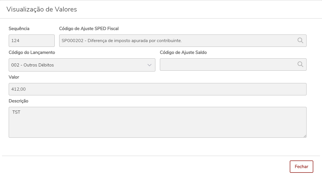Click the 'Código de Ajuste SPED Fiscal' label
This screenshot has width=322, height=177.
click(89, 29)
